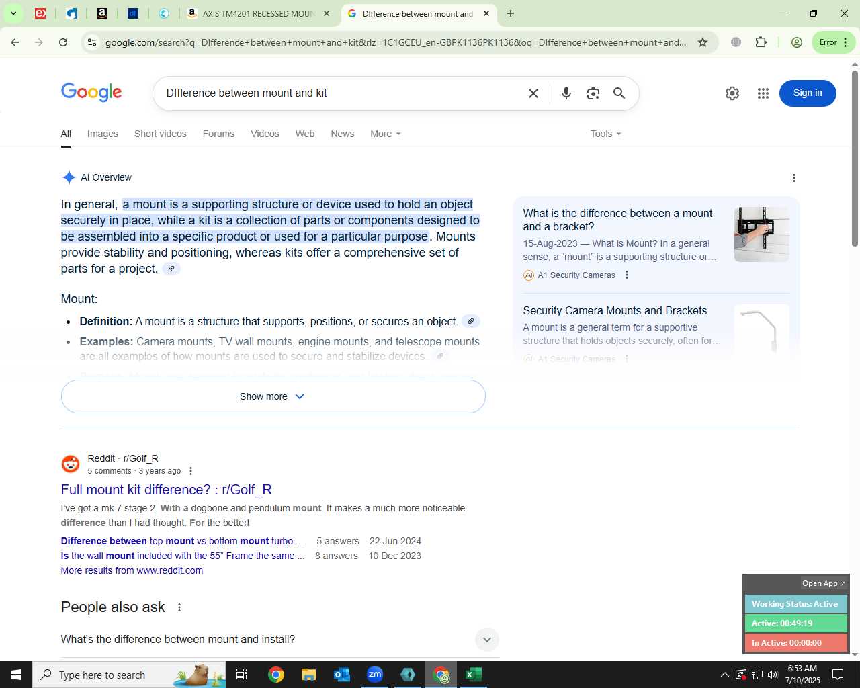The height and width of the screenshot is (688, 860).
Task: Open File Explorer from the taskbar
Action: (309, 675)
